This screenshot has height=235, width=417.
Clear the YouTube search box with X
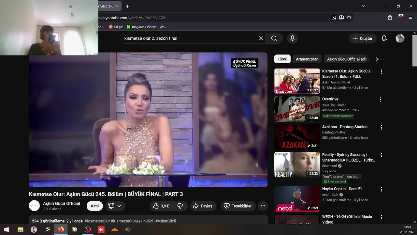click(x=261, y=39)
